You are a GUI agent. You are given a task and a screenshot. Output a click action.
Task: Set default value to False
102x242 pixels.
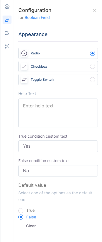(21, 217)
